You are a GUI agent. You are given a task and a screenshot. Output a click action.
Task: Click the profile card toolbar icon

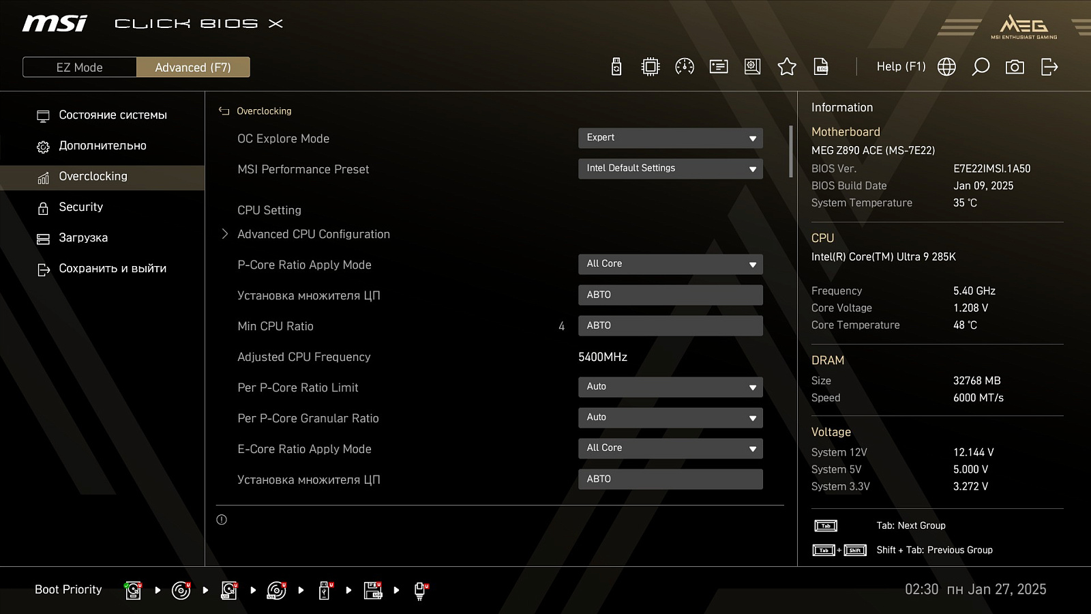pyautogui.click(x=719, y=66)
